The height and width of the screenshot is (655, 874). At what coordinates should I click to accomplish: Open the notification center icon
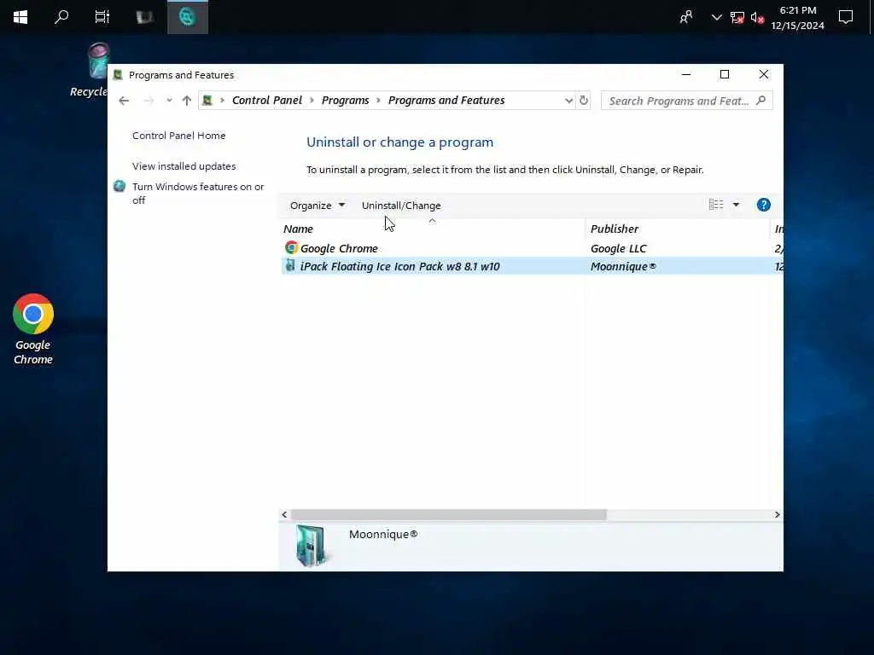[846, 17]
